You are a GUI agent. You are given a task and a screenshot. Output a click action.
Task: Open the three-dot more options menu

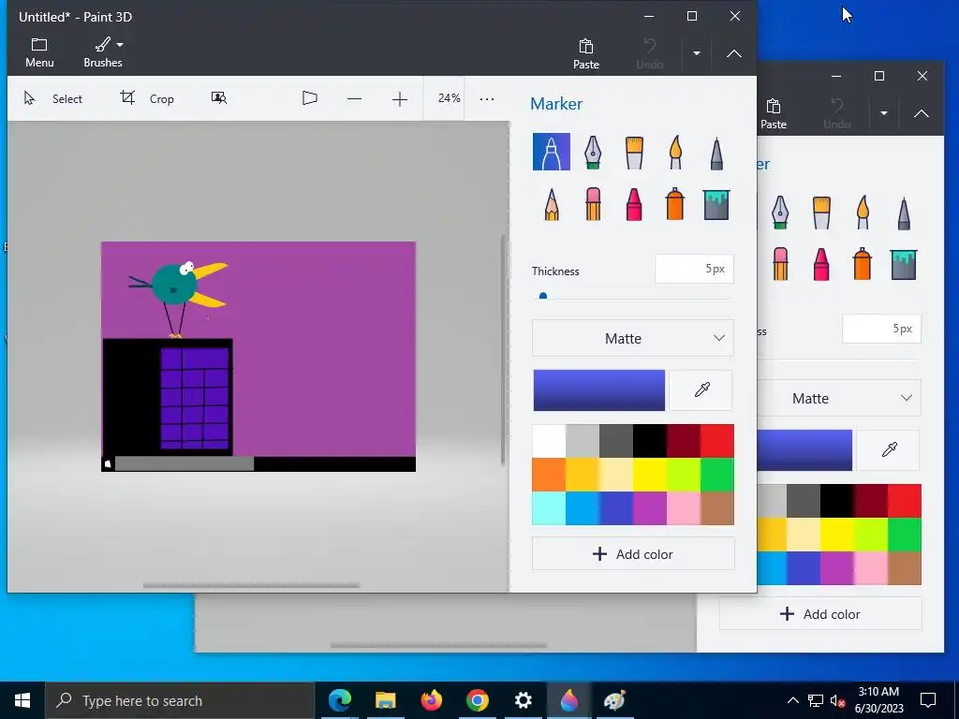point(487,98)
